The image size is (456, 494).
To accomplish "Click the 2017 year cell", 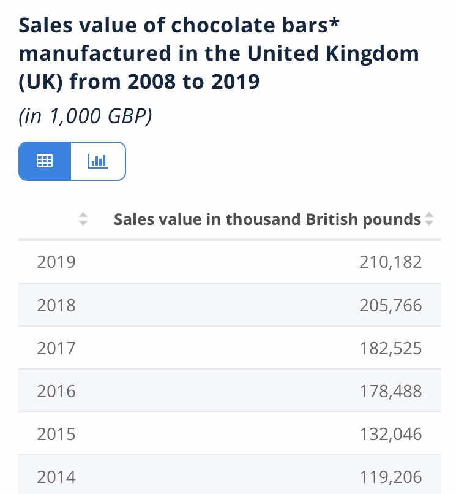I will point(56,348).
